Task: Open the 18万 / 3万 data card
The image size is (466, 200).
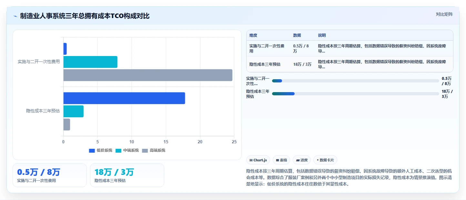Action: coord(127,175)
